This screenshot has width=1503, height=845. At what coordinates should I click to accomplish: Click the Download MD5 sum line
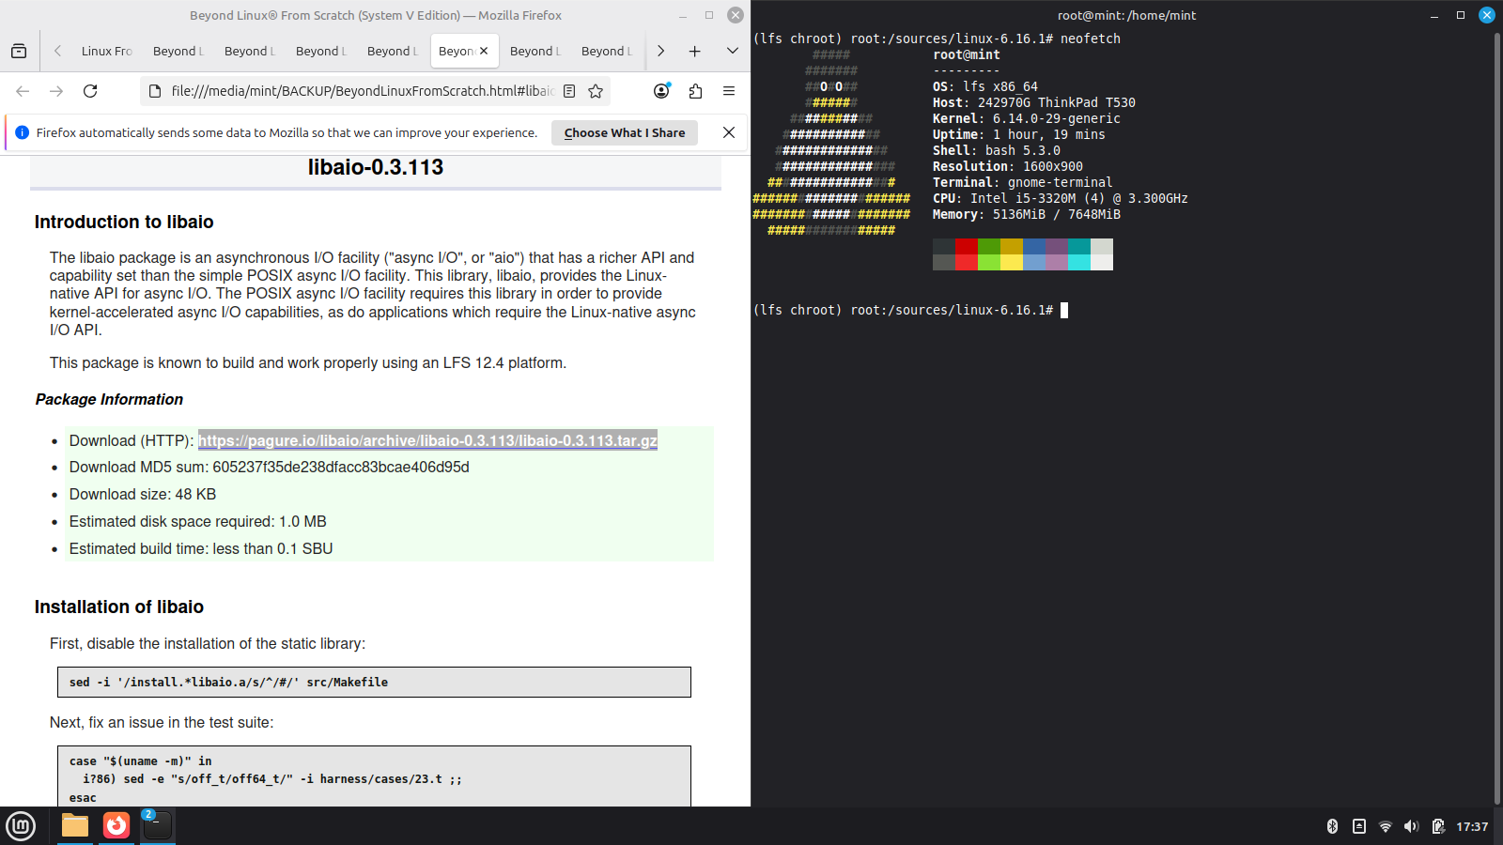click(x=270, y=467)
